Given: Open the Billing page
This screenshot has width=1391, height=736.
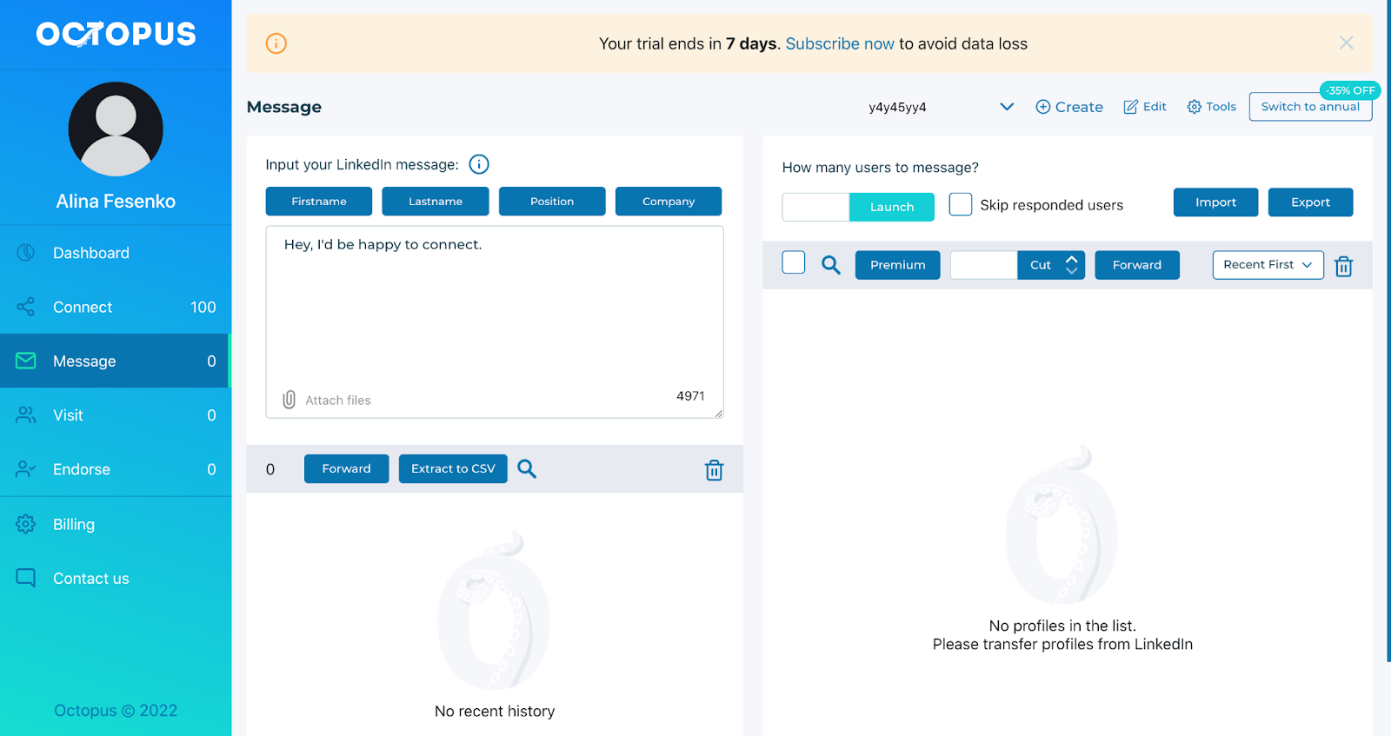Looking at the screenshot, I should coord(116,524).
